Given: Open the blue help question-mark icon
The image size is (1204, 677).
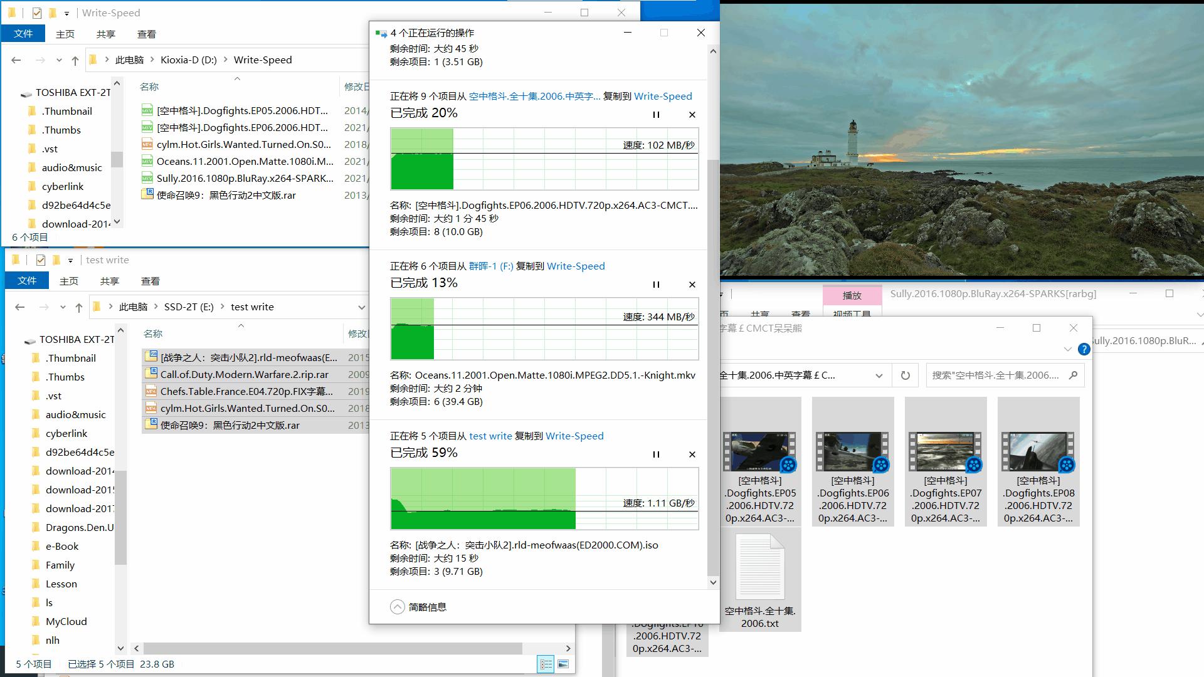Looking at the screenshot, I should (x=1084, y=349).
